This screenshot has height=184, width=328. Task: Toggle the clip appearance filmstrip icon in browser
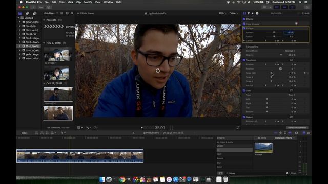tap(67, 13)
